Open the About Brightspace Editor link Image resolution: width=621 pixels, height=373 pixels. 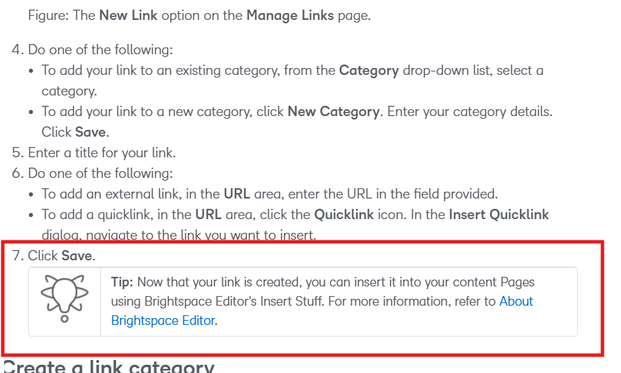pyautogui.click(x=516, y=302)
